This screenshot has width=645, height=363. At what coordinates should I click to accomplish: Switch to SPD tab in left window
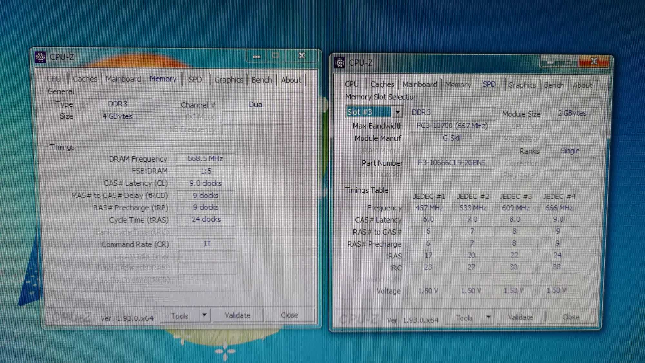[195, 80]
